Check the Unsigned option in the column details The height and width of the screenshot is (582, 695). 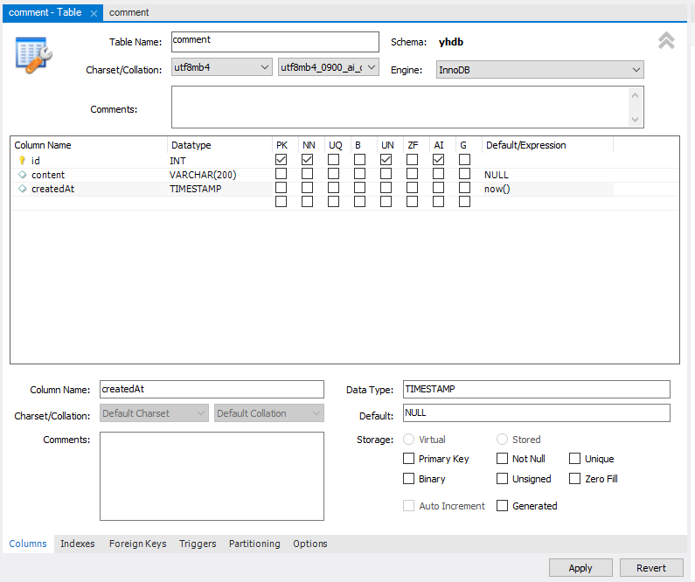[502, 478]
